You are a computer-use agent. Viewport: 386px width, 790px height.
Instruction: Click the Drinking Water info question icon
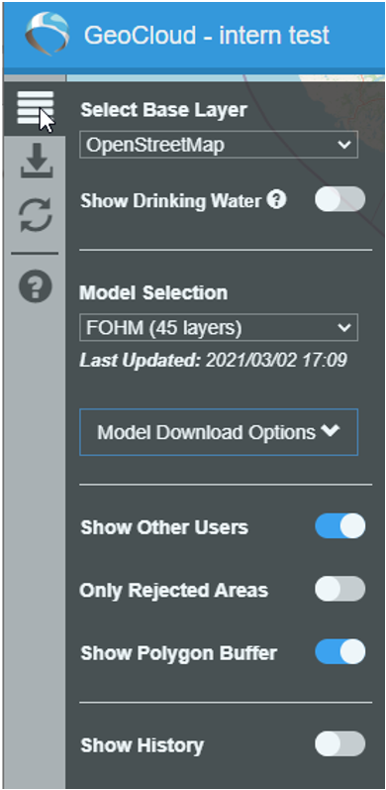pos(276,200)
